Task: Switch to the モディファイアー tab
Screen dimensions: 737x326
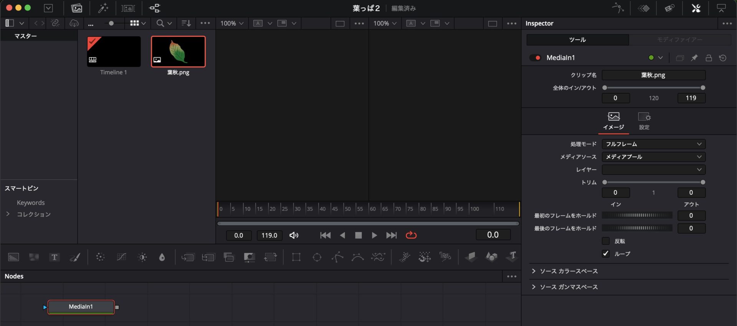Action: [679, 40]
